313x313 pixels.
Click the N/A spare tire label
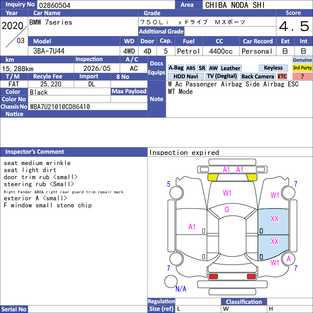click(181, 289)
